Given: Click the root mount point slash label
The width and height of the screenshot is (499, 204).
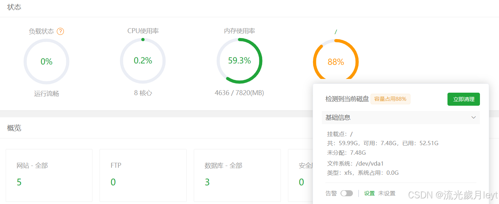Looking at the screenshot, I should pyautogui.click(x=336, y=32).
